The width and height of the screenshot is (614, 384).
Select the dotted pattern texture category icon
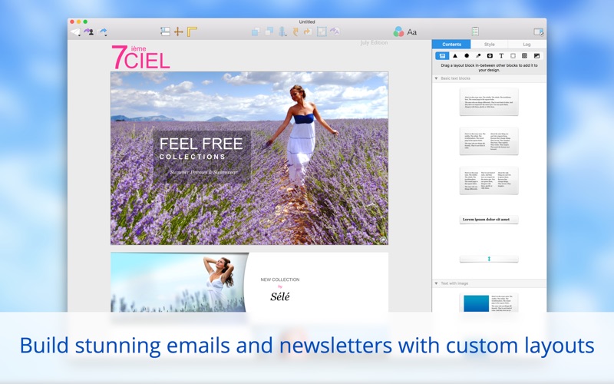pyautogui.click(x=525, y=56)
